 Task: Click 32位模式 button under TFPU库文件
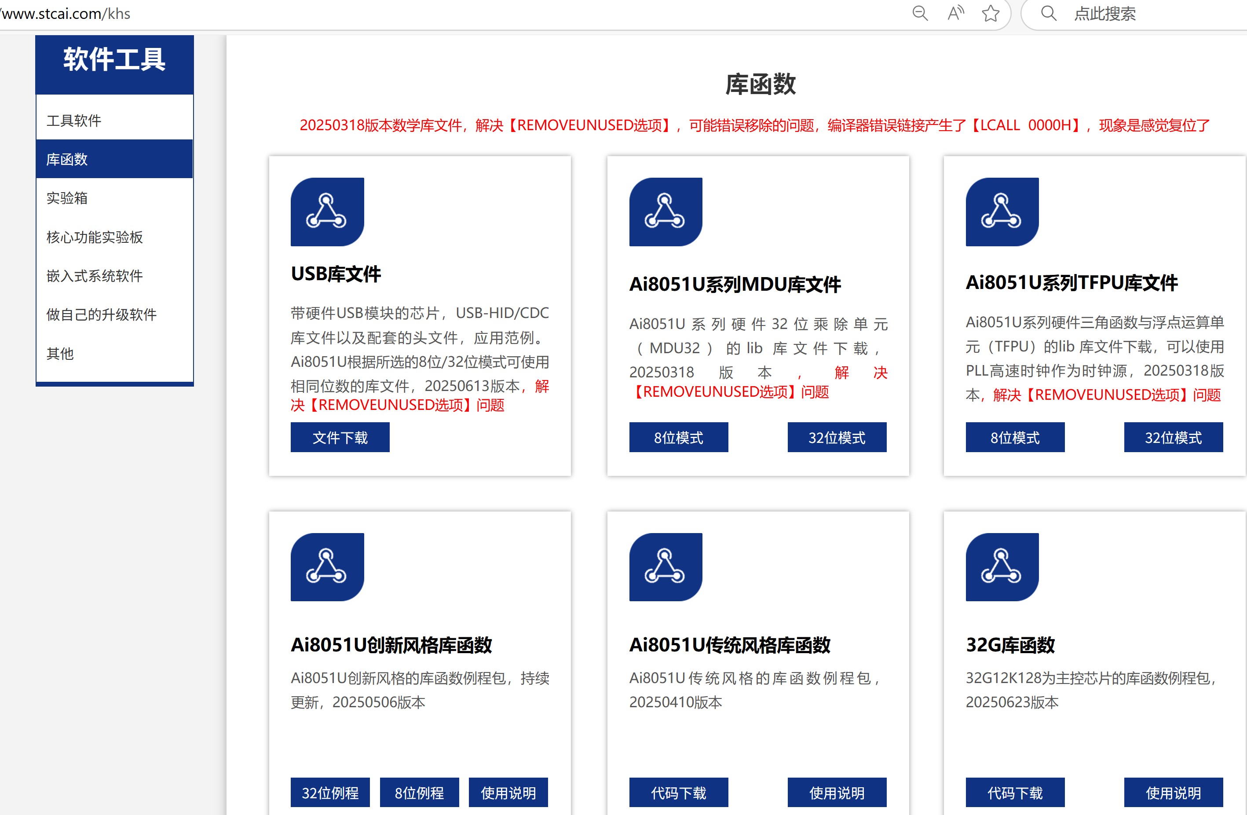coord(1173,437)
